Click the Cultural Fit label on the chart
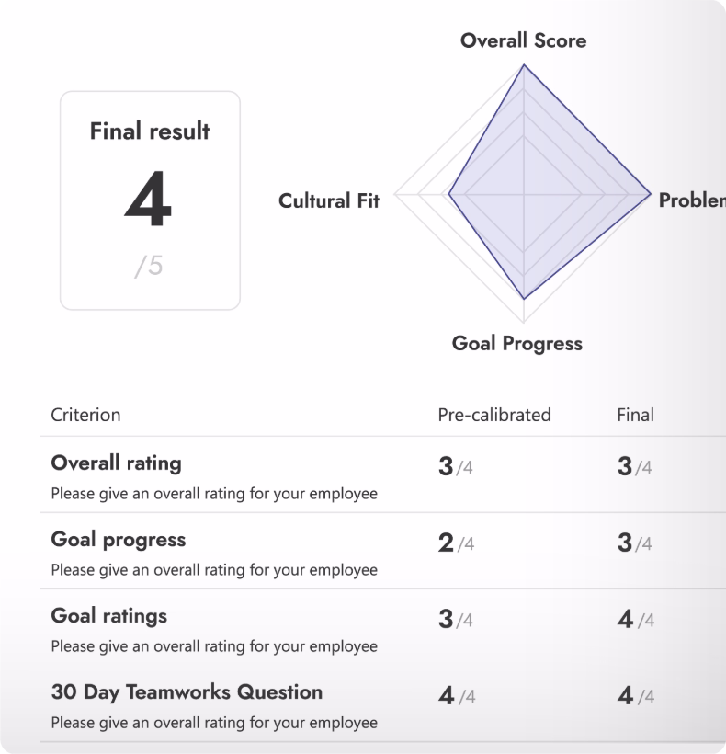This screenshot has width=726, height=754. tap(330, 201)
